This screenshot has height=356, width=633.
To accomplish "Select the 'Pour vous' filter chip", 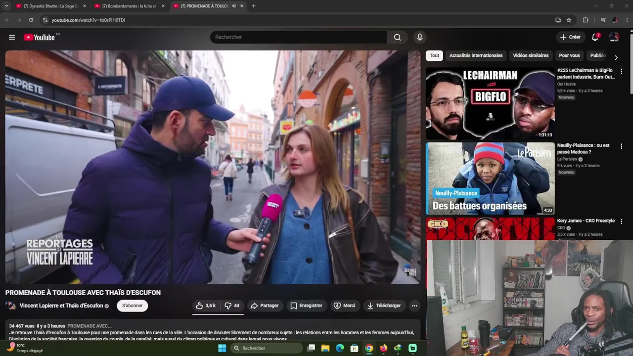I will pyautogui.click(x=569, y=55).
